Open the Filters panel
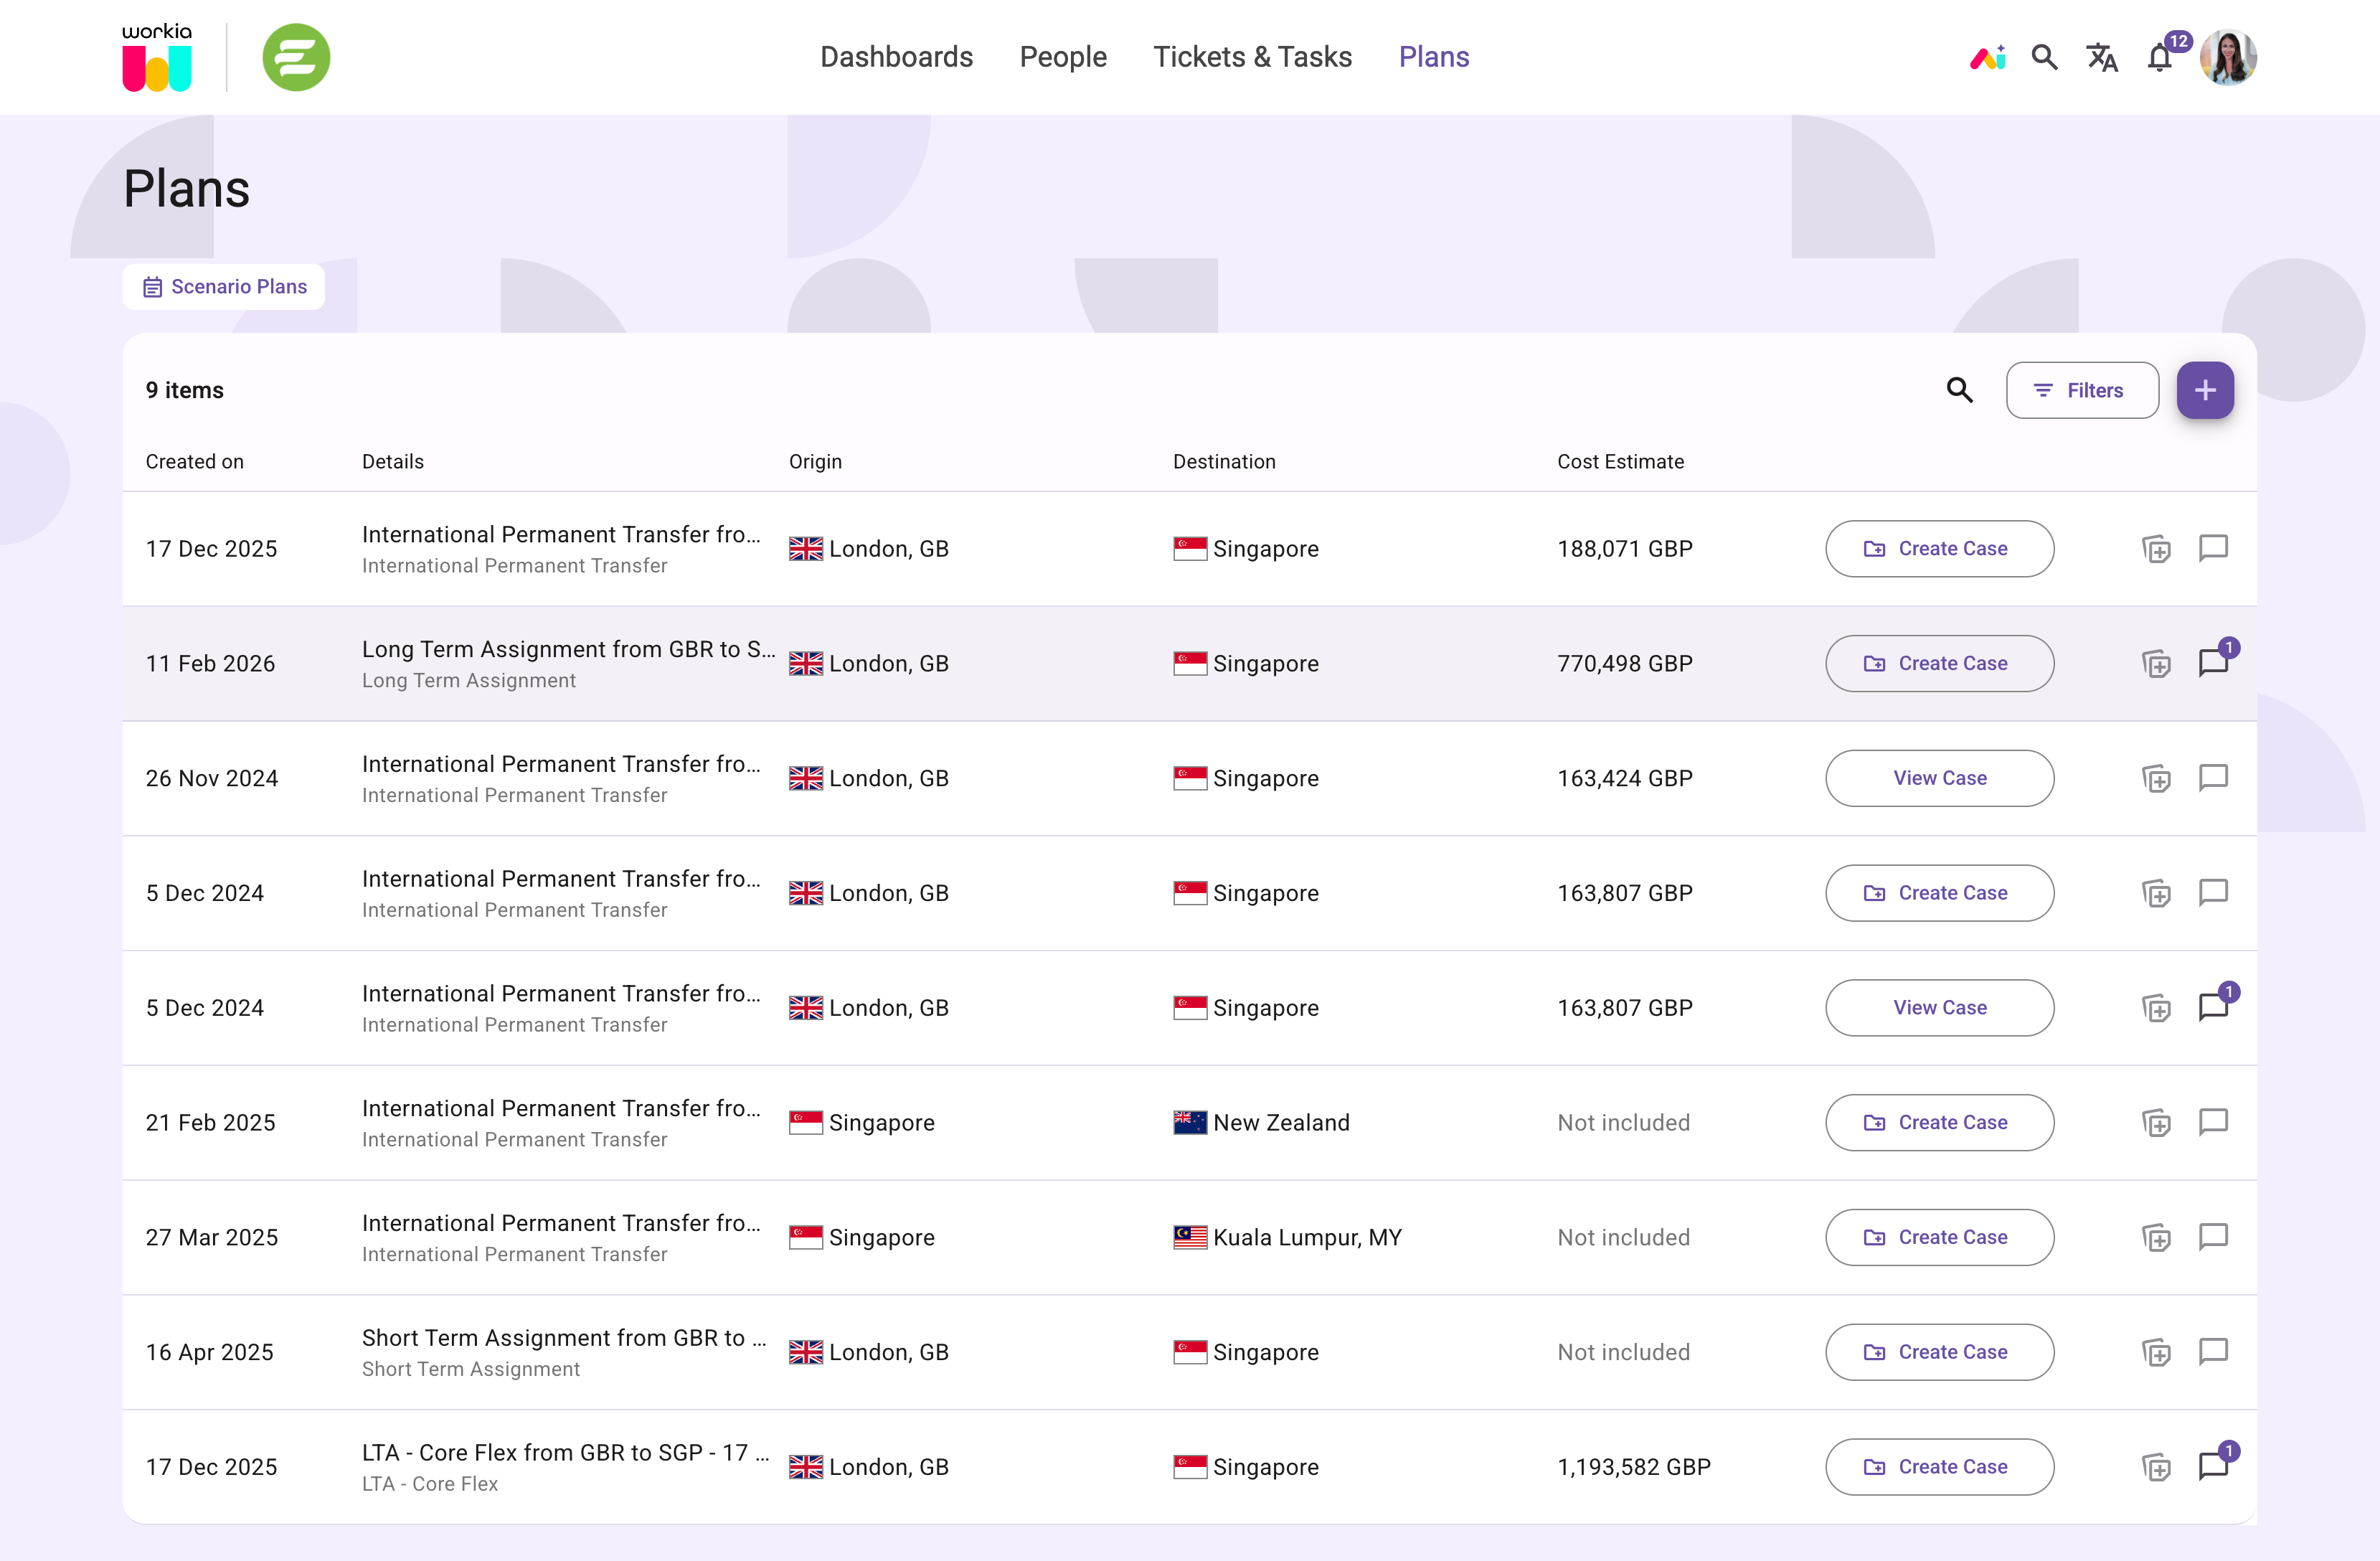 coord(2082,390)
